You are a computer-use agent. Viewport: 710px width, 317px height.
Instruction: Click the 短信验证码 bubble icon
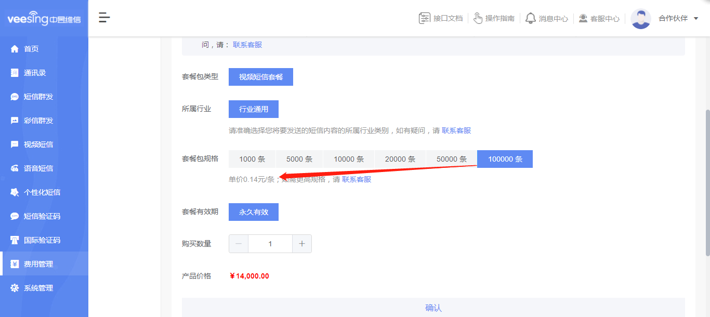point(15,216)
